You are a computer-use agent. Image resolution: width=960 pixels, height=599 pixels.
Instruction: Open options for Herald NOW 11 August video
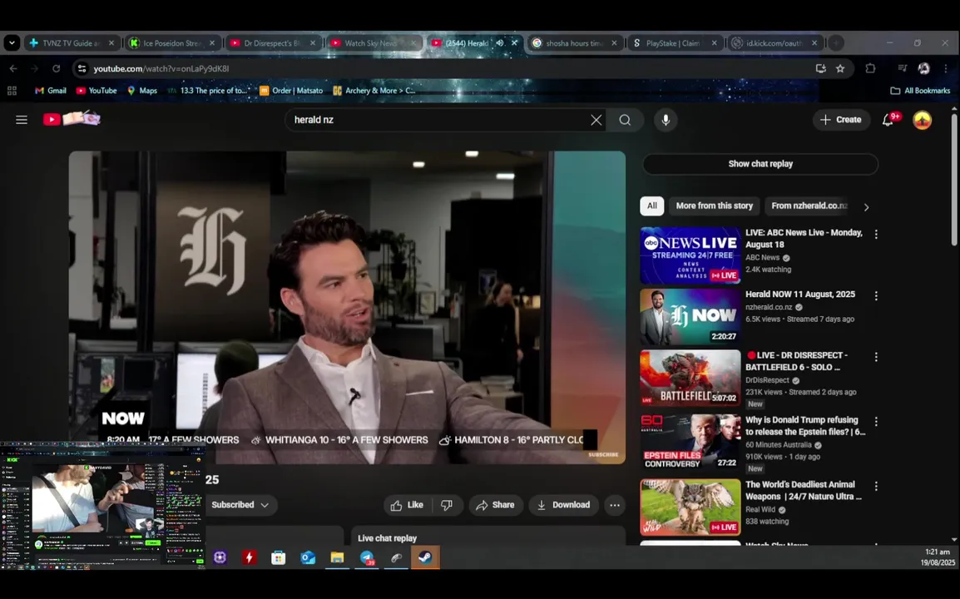[876, 296]
